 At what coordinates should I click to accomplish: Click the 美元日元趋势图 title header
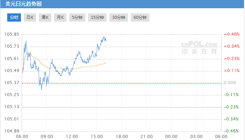point(23,4)
